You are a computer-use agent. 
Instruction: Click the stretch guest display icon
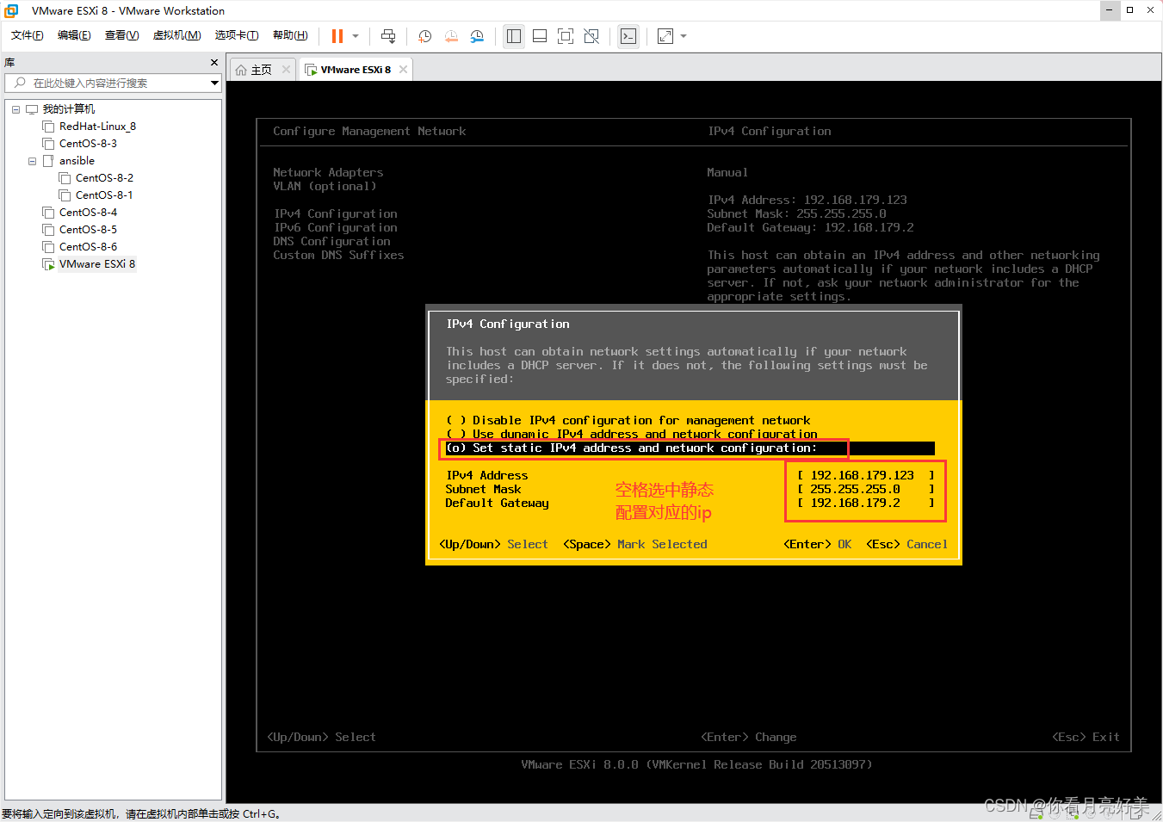[x=665, y=36]
